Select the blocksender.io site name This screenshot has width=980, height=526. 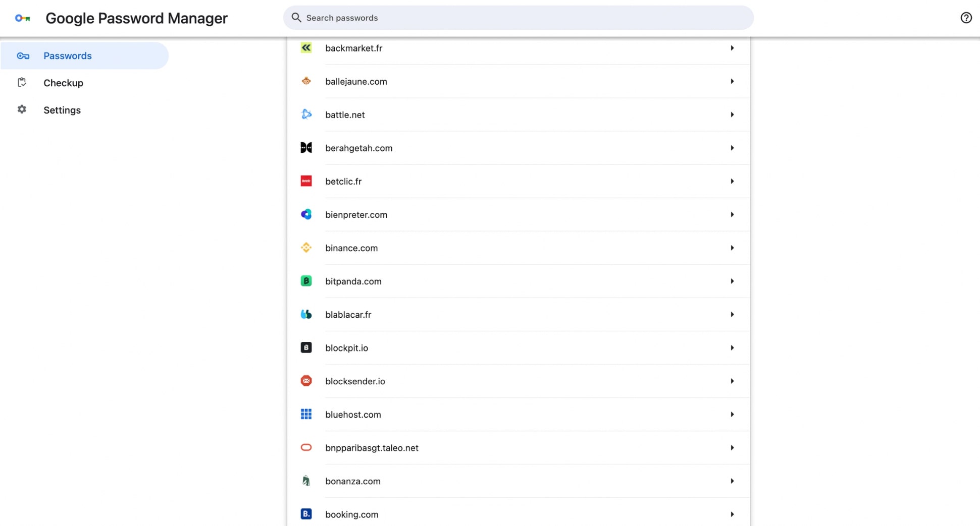355,381
